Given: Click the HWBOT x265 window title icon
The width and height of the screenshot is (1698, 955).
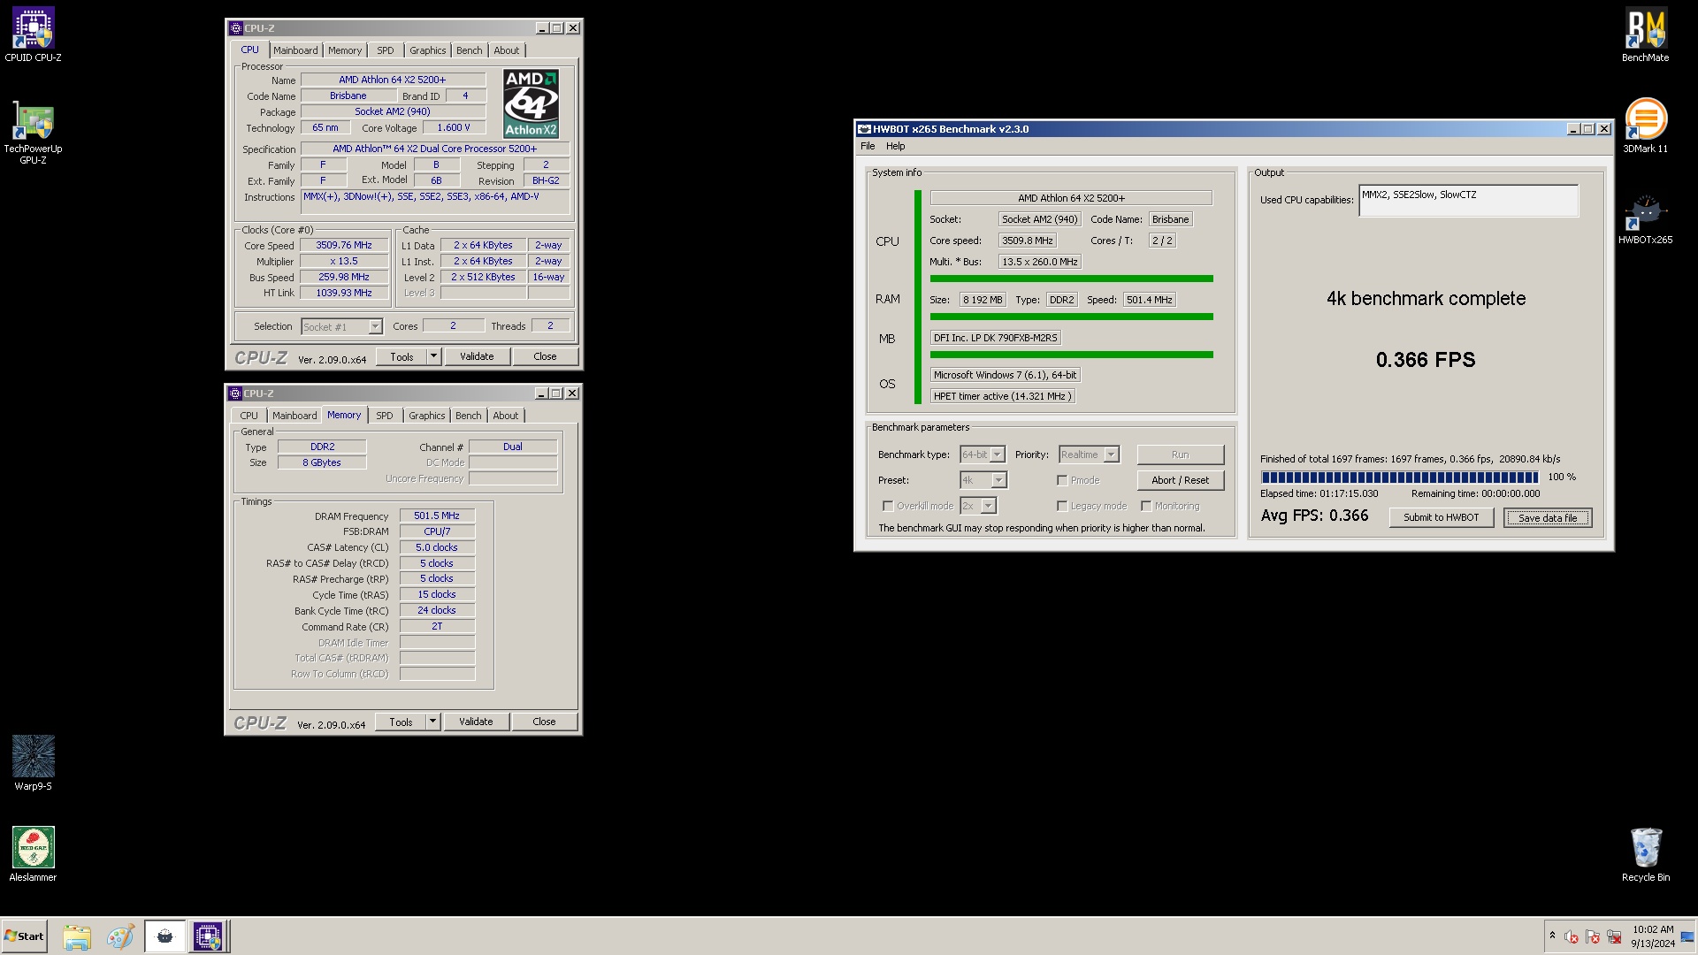Looking at the screenshot, I should [864, 129].
